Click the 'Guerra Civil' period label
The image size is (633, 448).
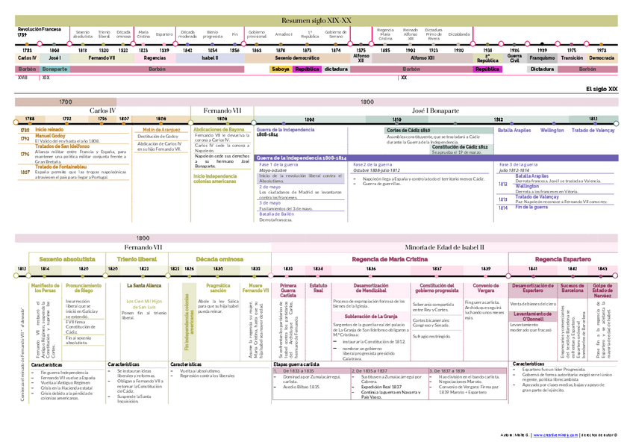click(x=514, y=57)
